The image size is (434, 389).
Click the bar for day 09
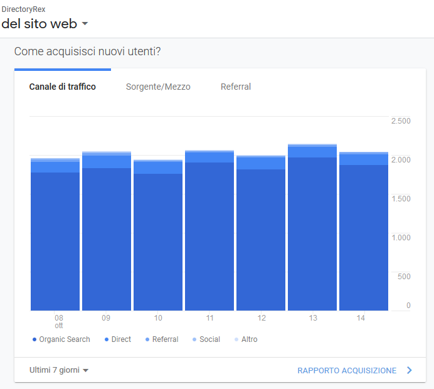[x=107, y=231]
